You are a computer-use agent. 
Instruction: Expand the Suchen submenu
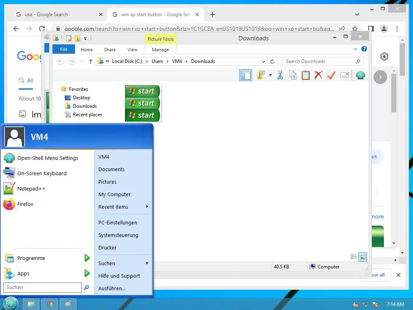click(147, 263)
